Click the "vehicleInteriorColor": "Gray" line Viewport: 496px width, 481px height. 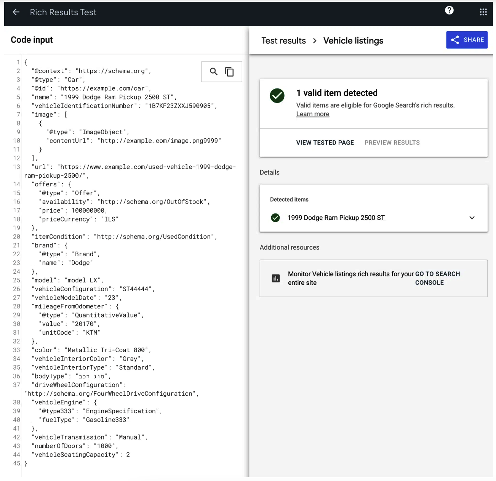[88, 359]
